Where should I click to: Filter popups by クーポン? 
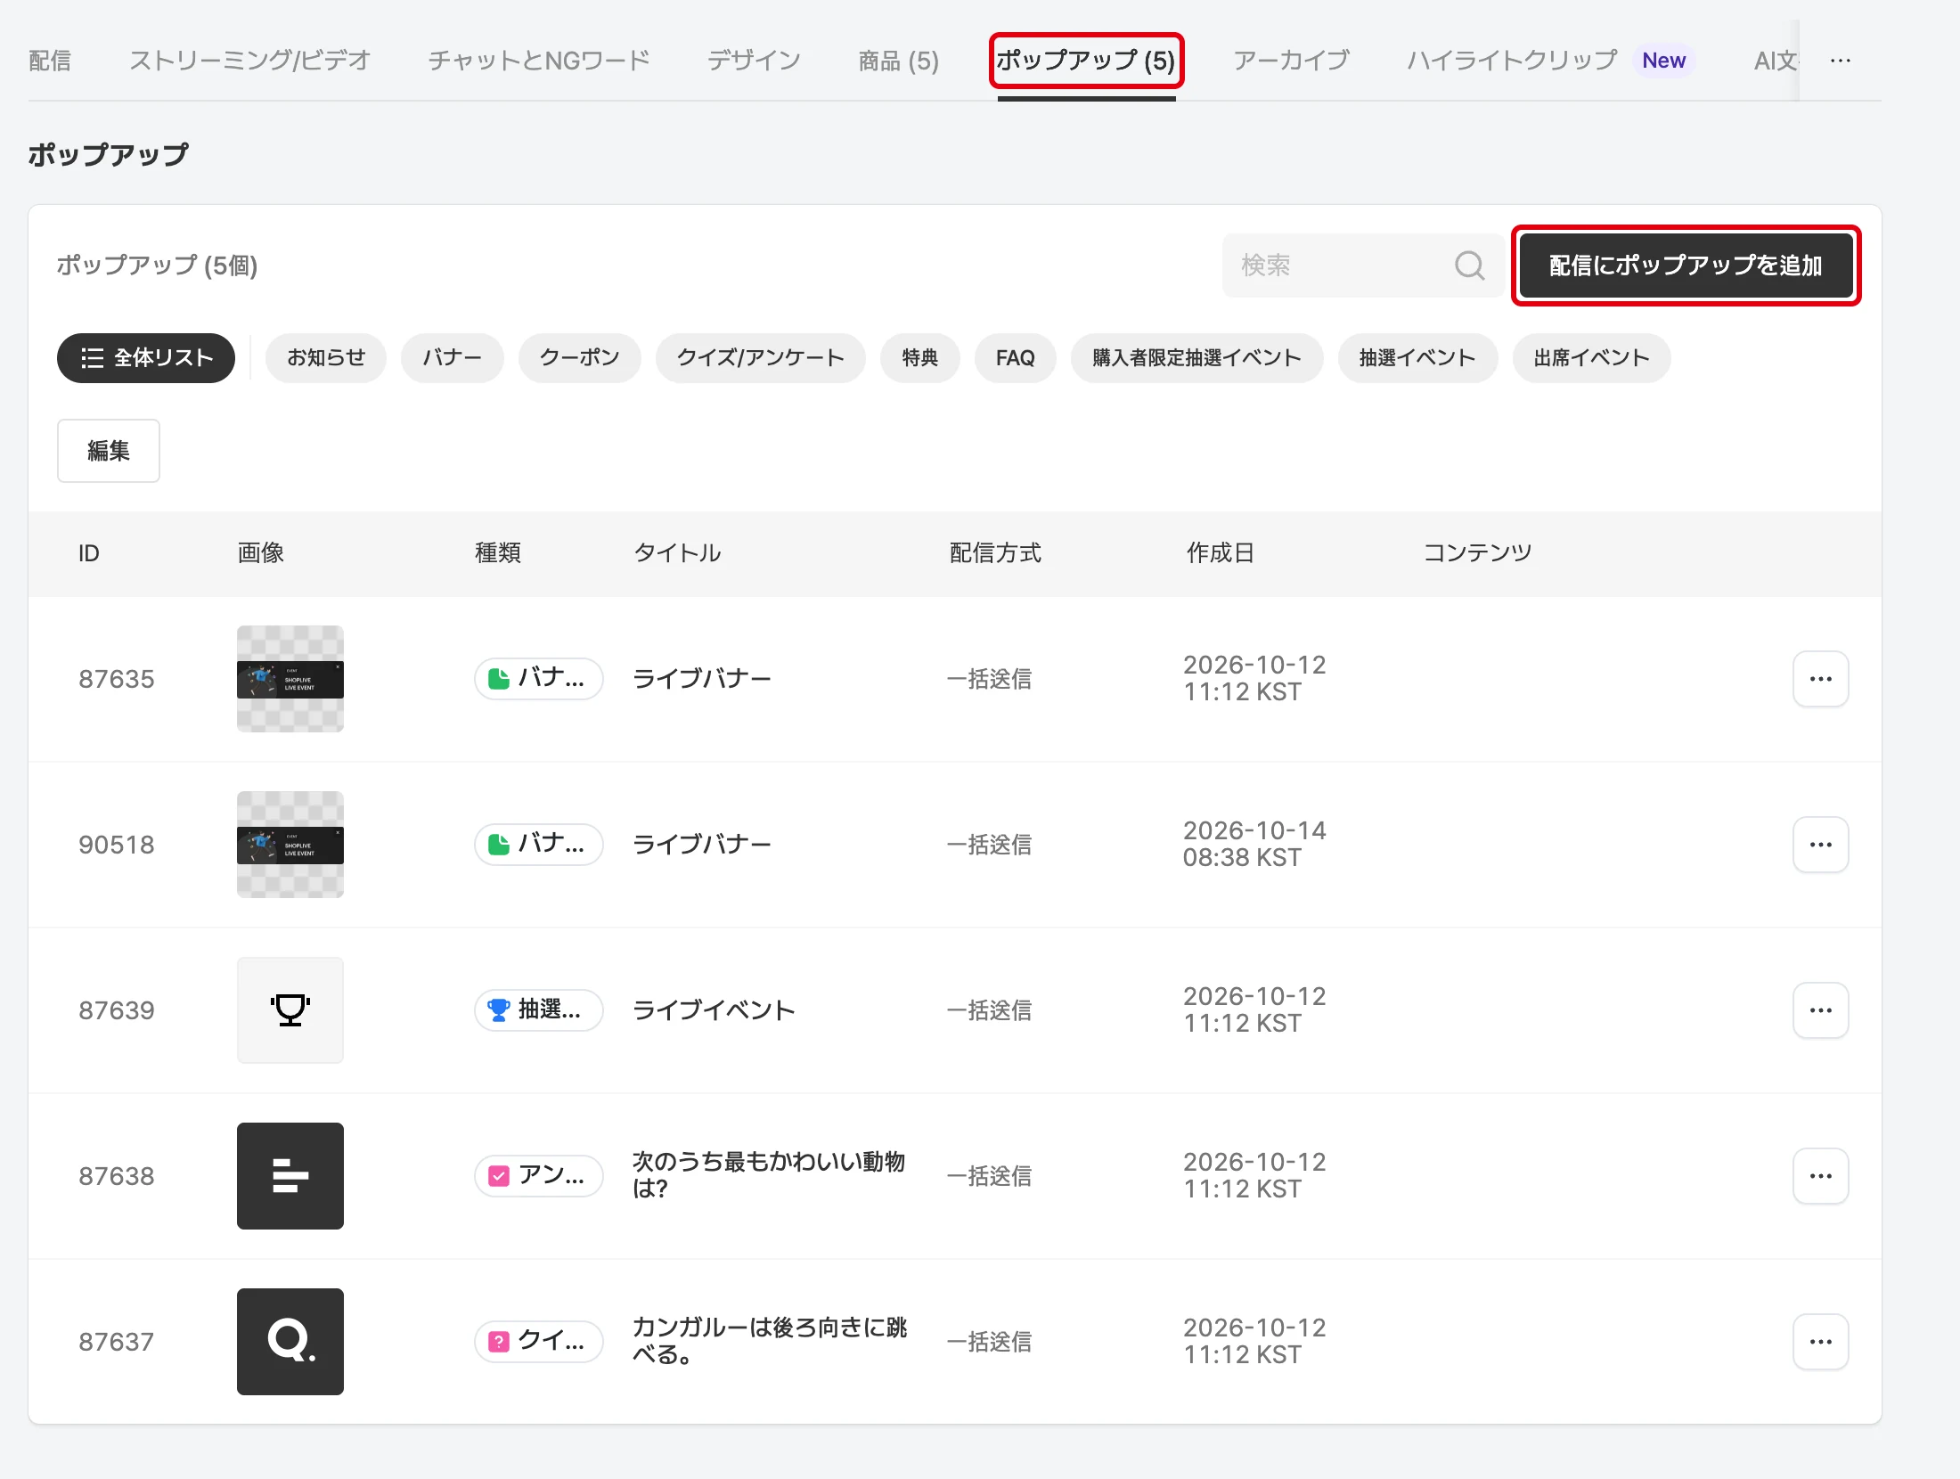pyautogui.click(x=580, y=358)
